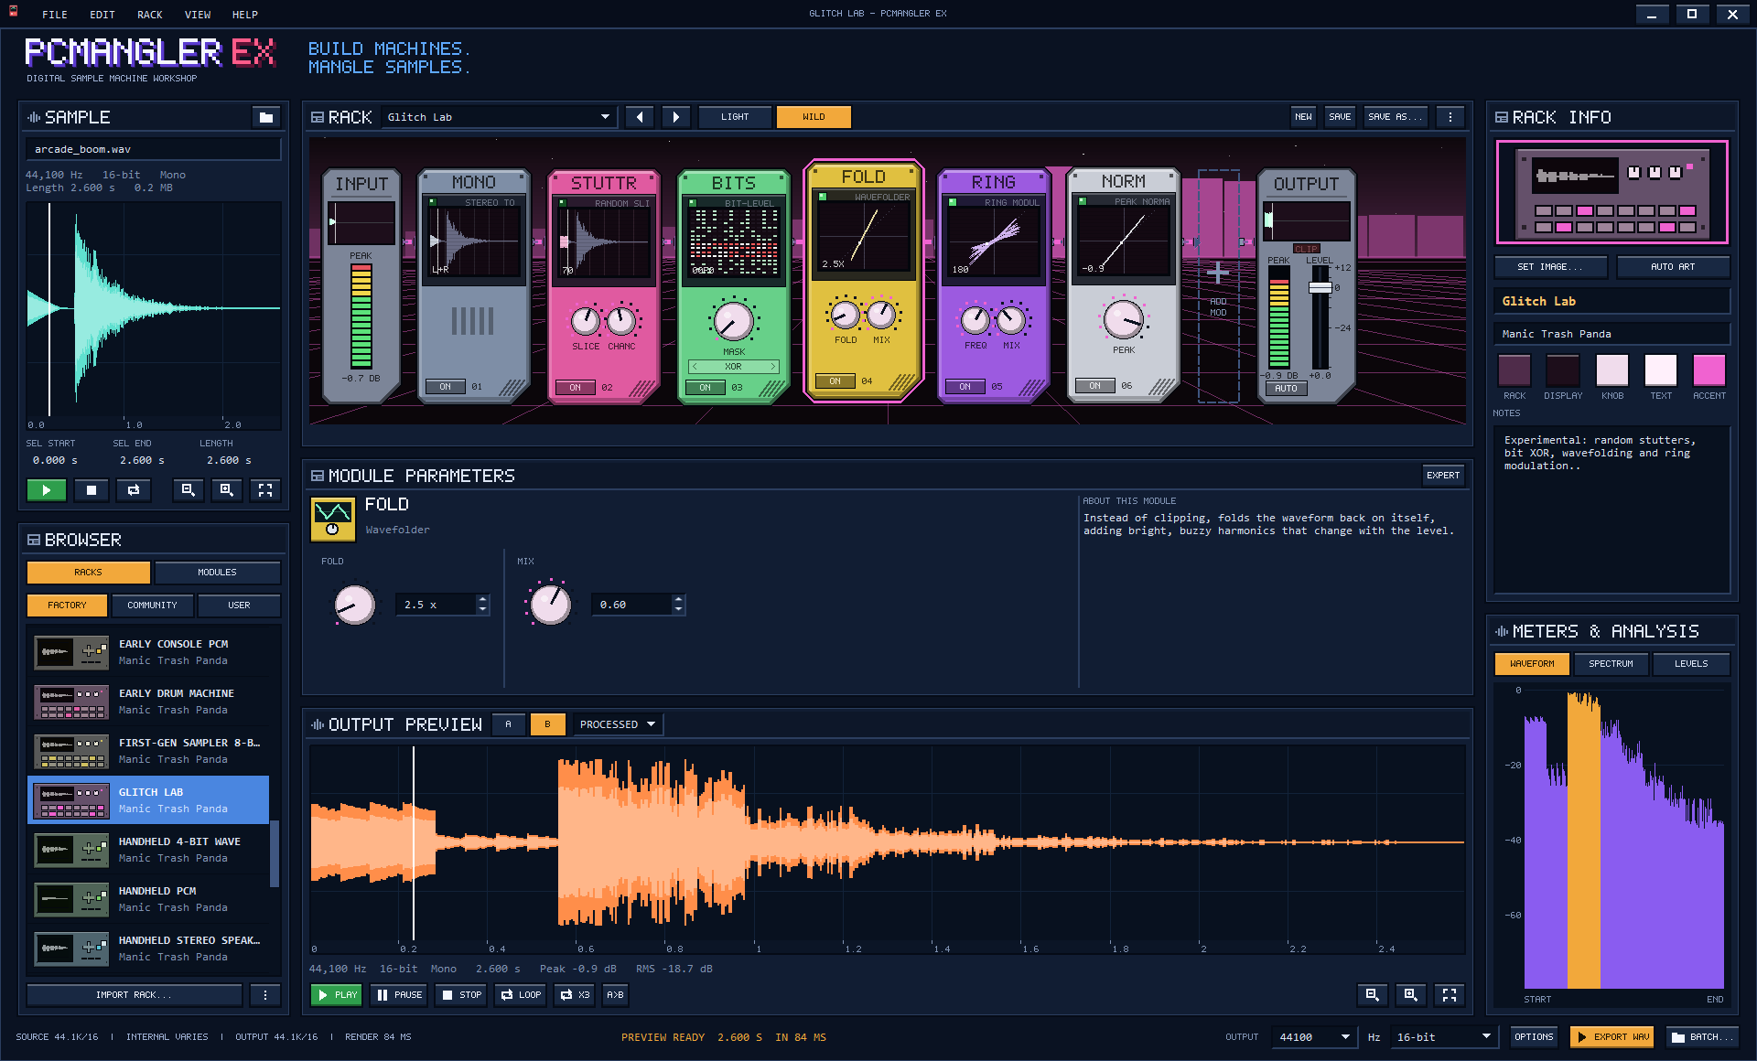Open the rack preset dropdown
This screenshot has height=1061, width=1757.
(499, 117)
